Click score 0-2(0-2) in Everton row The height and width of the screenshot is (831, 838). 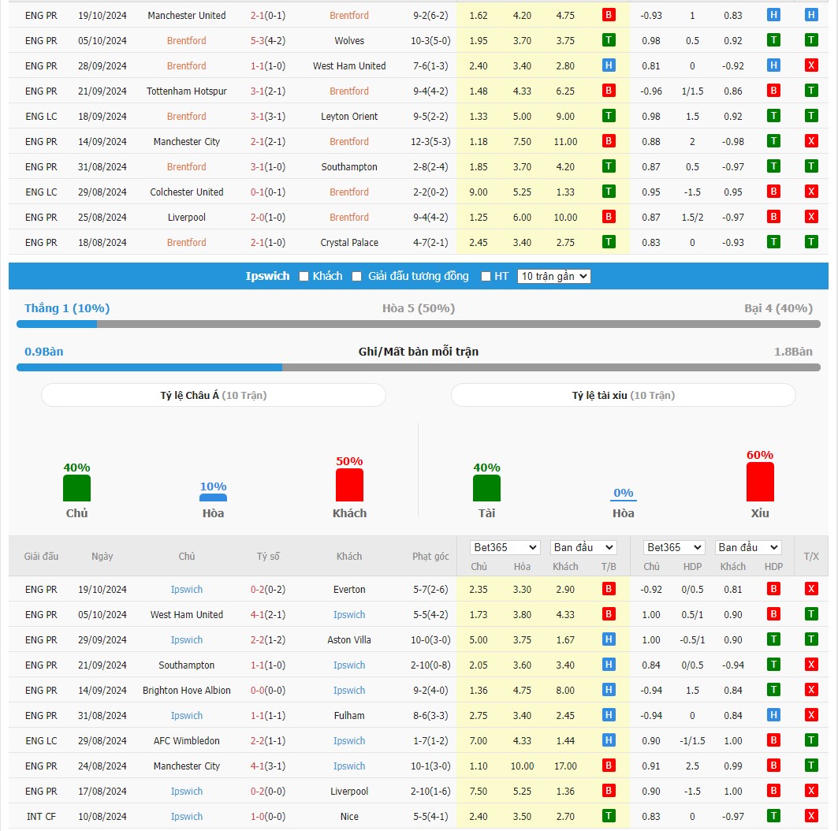click(268, 590)
